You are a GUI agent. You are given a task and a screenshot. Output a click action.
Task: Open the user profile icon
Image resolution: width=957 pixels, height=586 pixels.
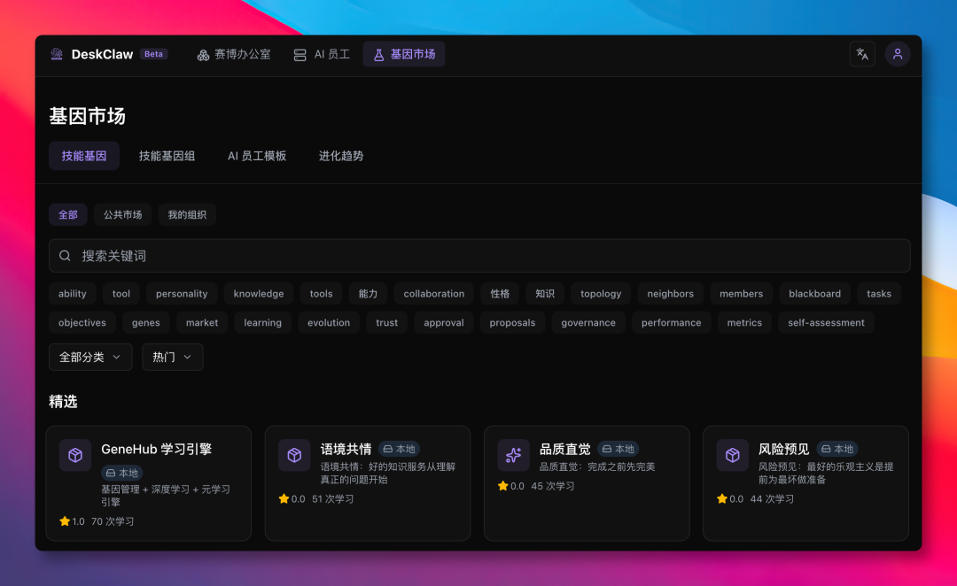pos(897,54)
